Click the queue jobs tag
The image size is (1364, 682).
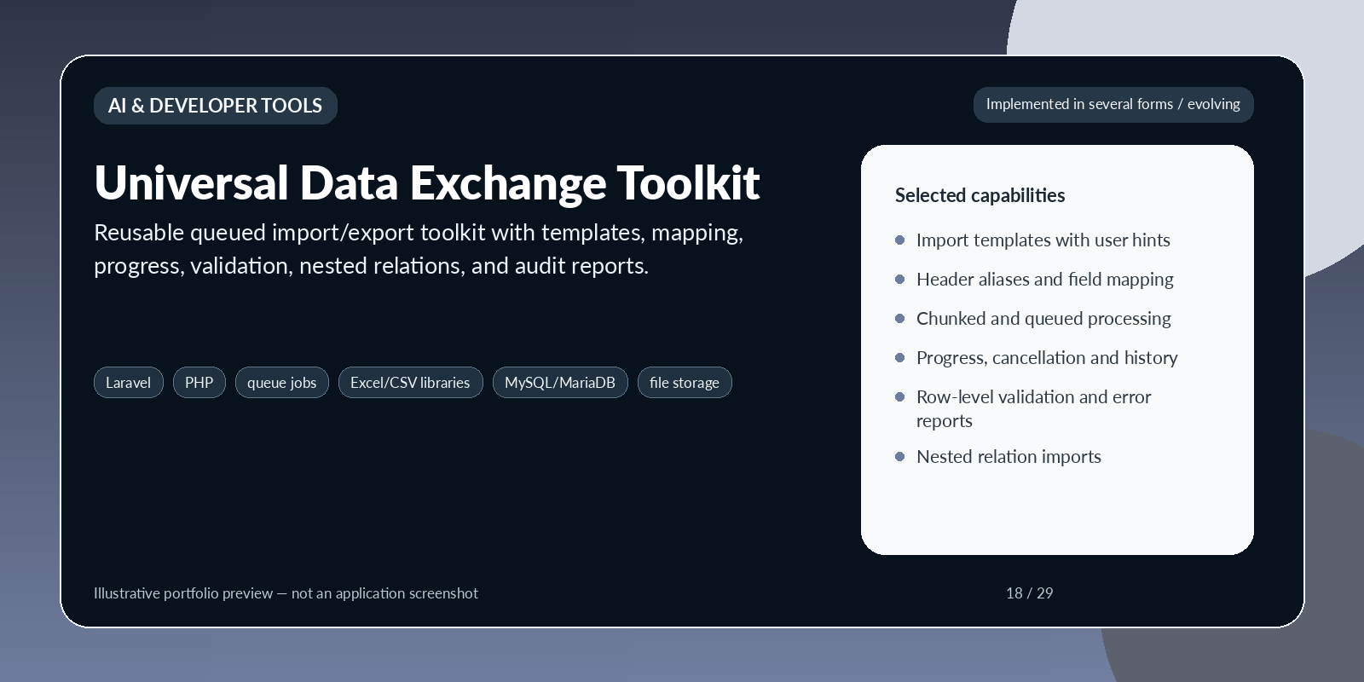click(x=281, y=382)
